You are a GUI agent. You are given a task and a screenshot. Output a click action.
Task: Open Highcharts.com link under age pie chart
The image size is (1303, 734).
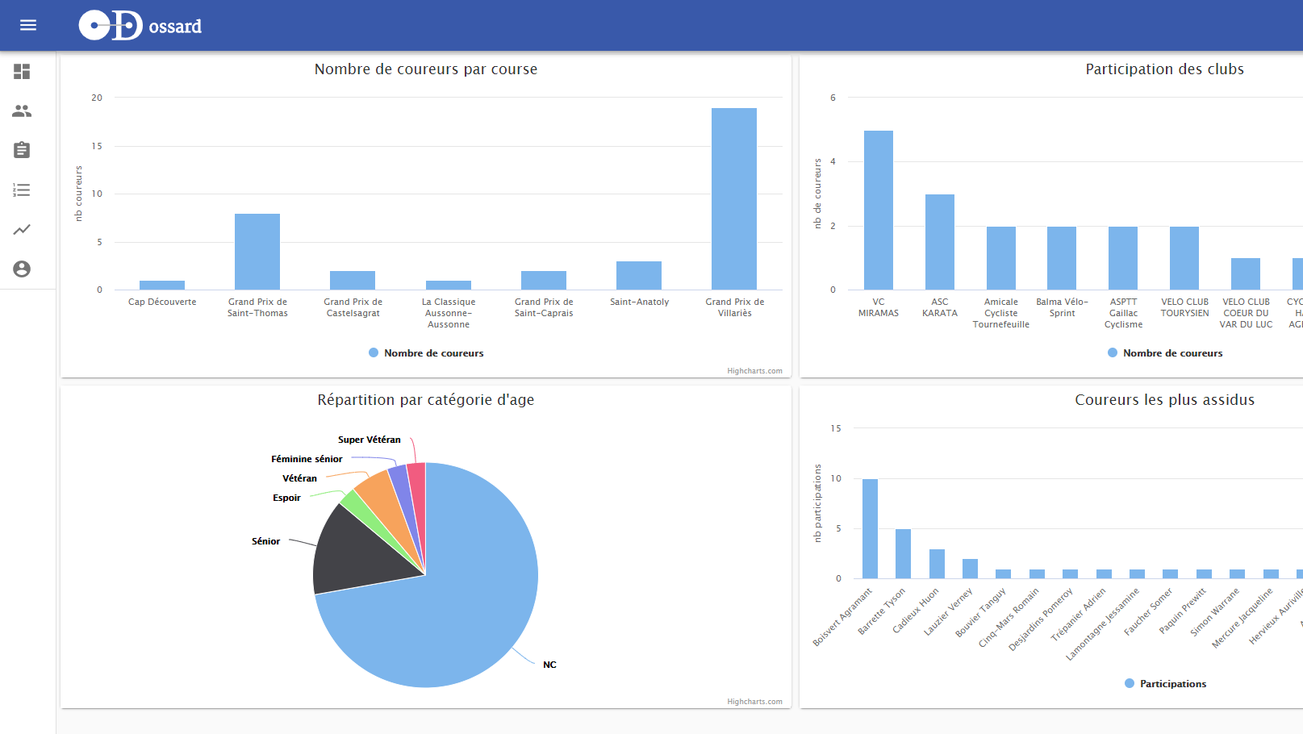tap(754, 702)
